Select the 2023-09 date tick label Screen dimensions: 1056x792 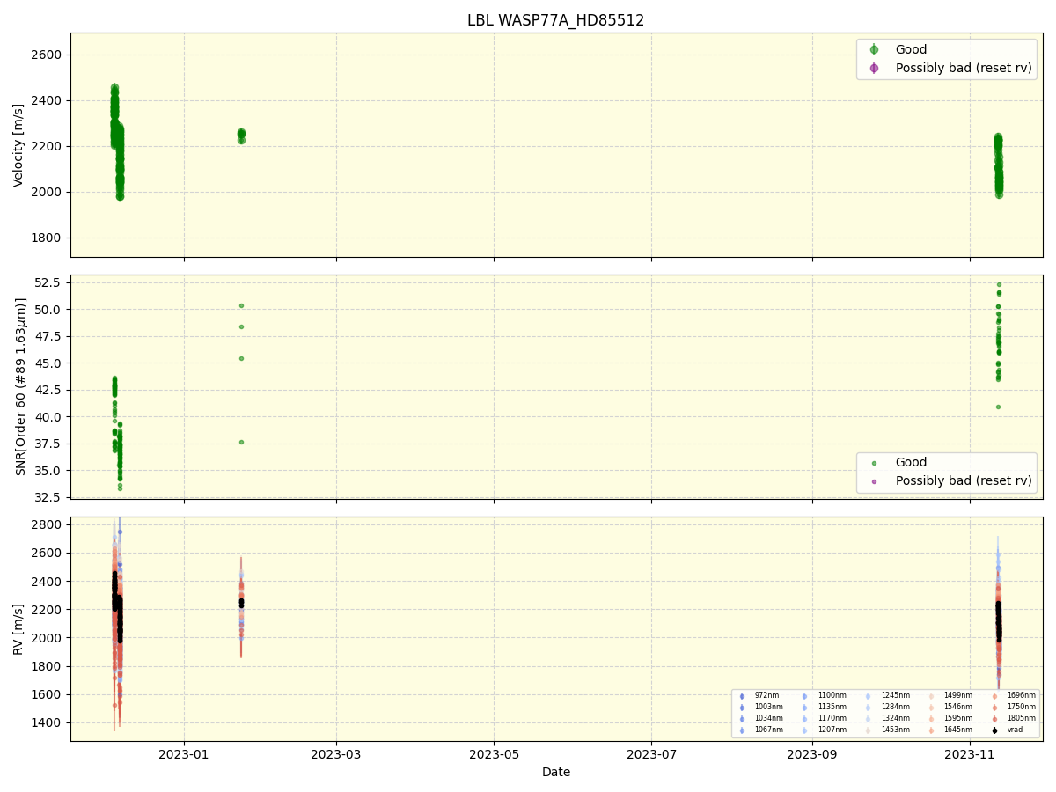812,754
